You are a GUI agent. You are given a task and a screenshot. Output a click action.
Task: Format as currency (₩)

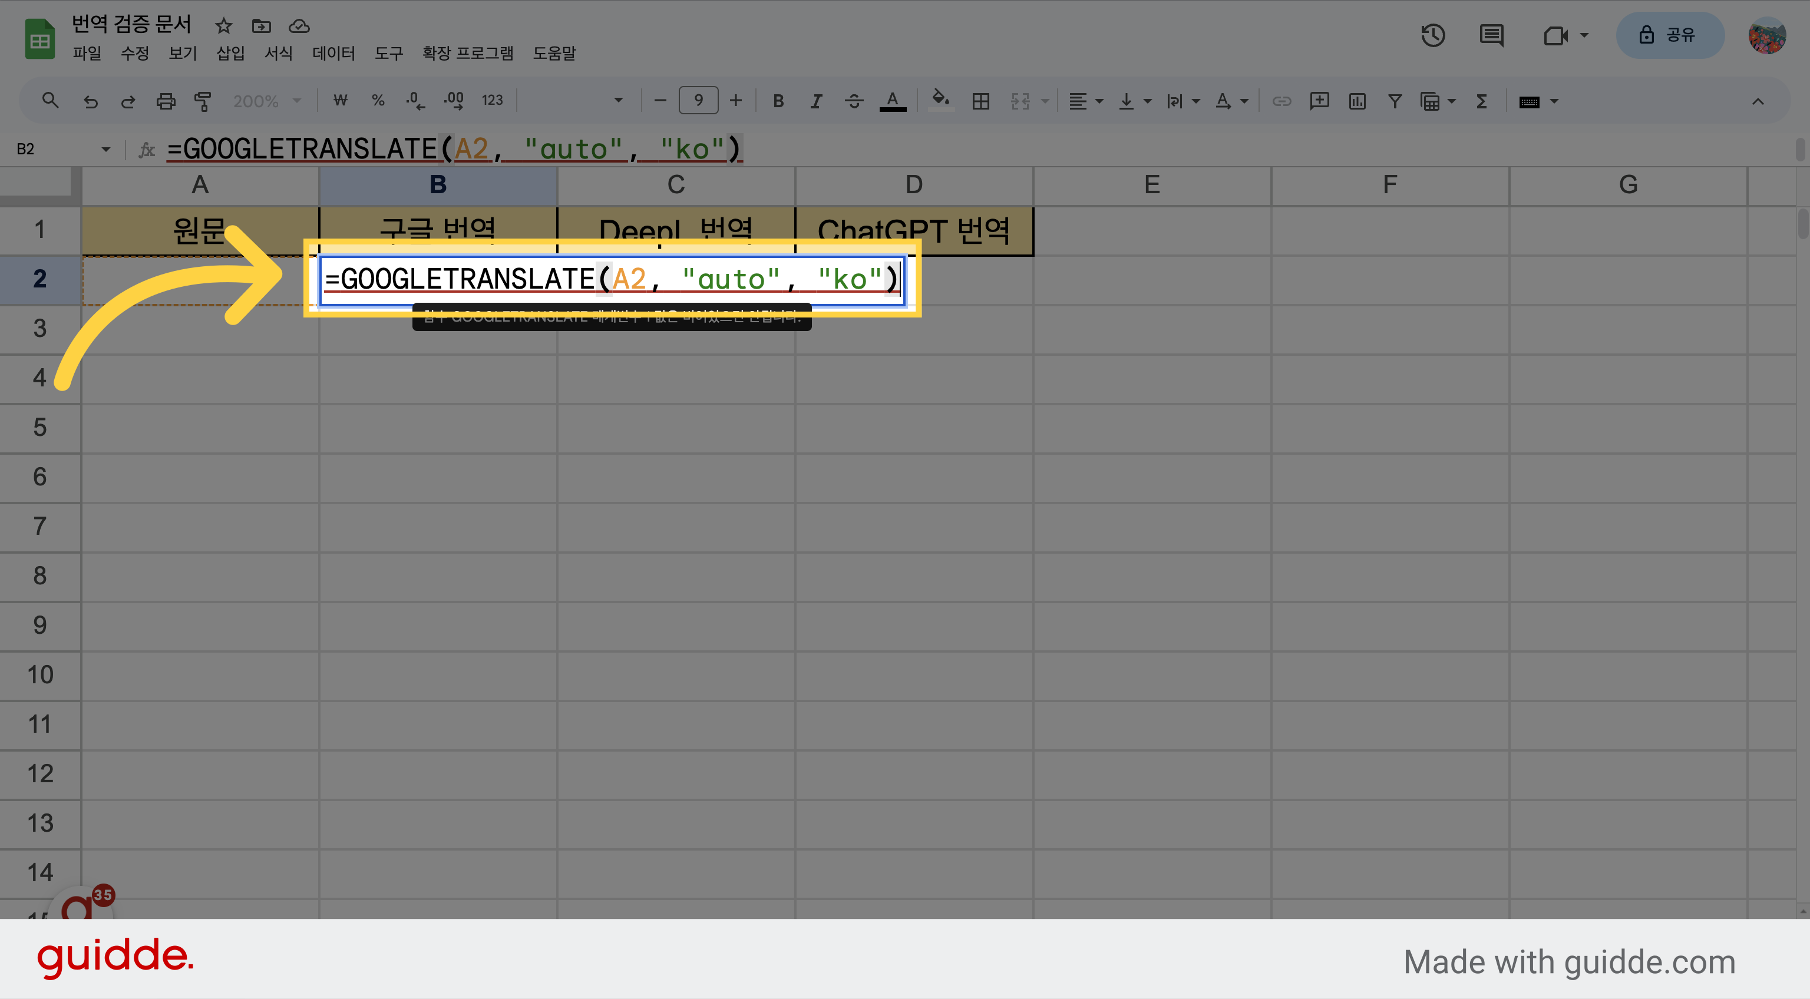pos(340,101)
